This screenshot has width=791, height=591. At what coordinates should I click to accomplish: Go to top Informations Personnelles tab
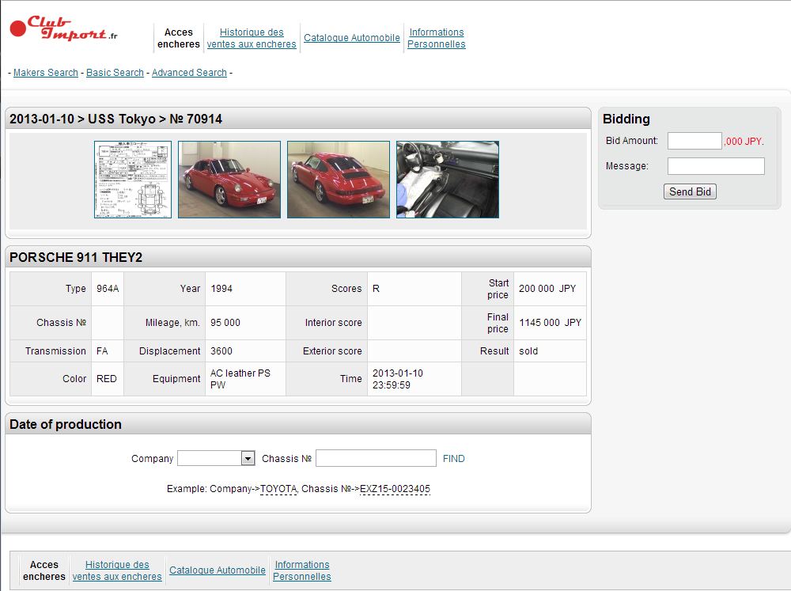(437, 38)
